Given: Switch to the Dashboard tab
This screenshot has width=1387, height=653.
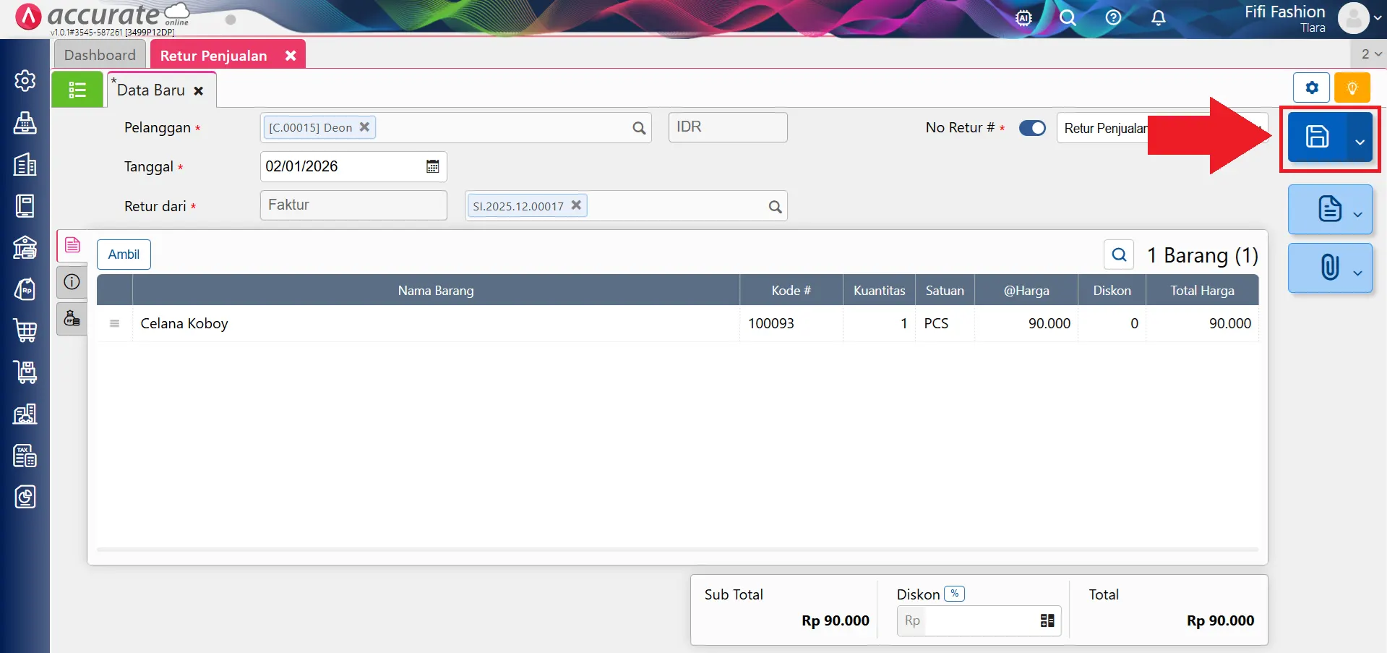Looking at the screenshot, I should coord(100,55).
